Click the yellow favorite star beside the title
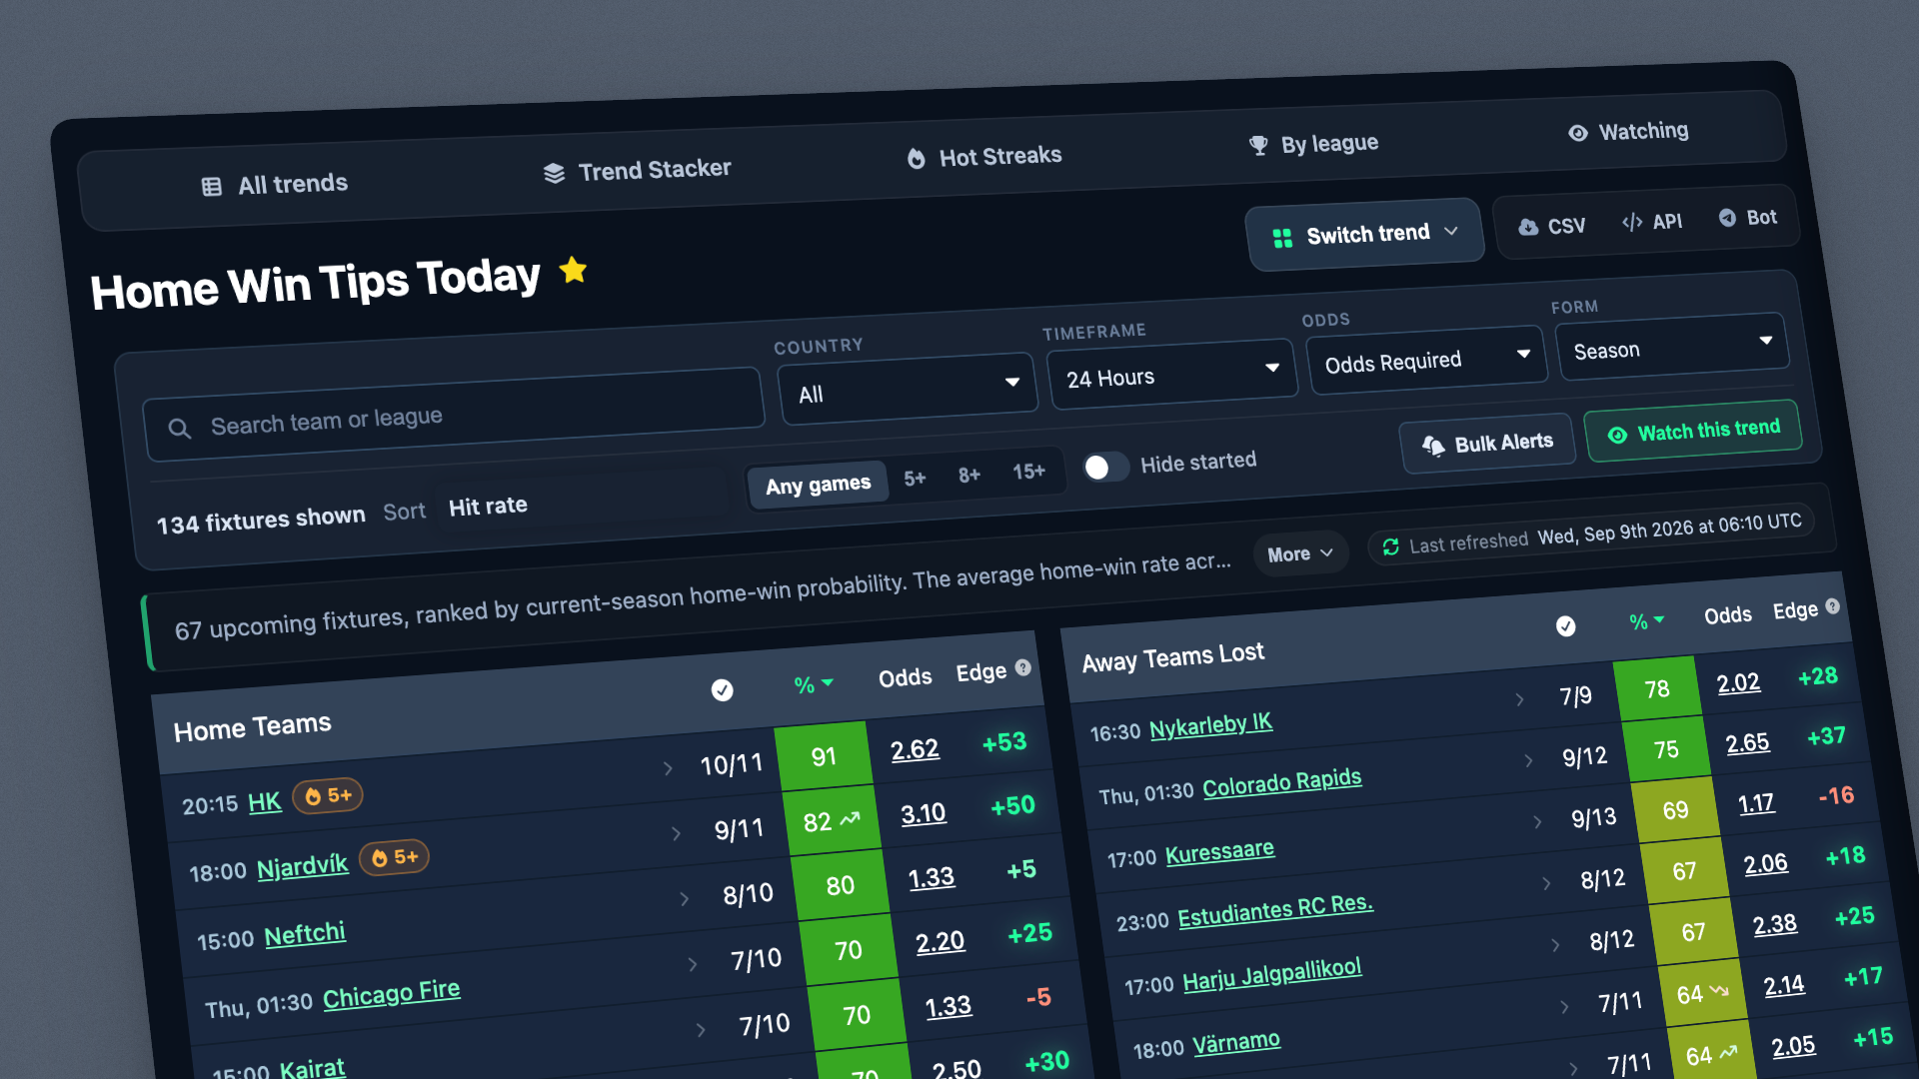The height and width of the screenshot is (1079, 1919). point(574,270)
